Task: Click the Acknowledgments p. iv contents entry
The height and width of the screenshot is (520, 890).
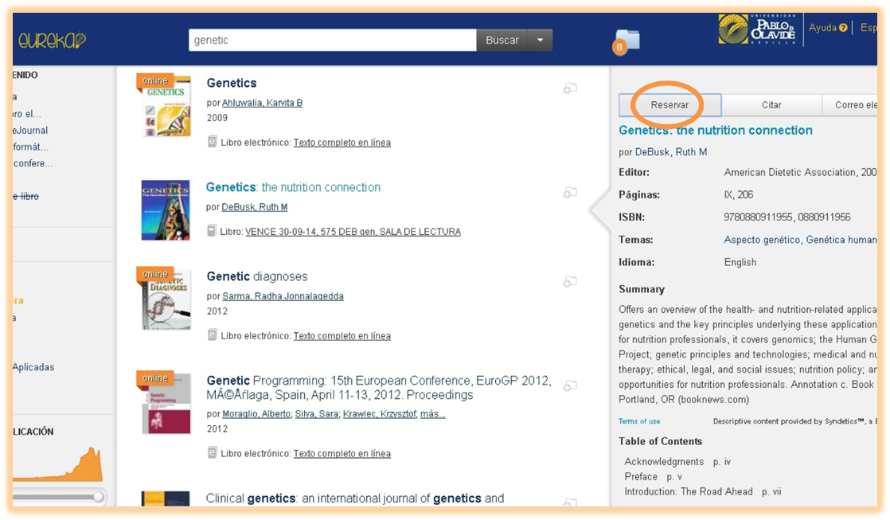Action: [x=677, y=462]
